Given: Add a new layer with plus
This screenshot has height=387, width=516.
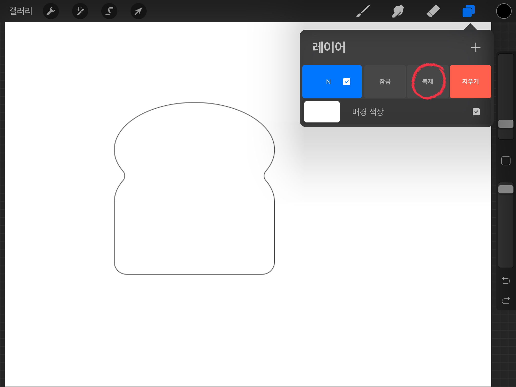Looking at the screenshot, I should click(475, 47).
